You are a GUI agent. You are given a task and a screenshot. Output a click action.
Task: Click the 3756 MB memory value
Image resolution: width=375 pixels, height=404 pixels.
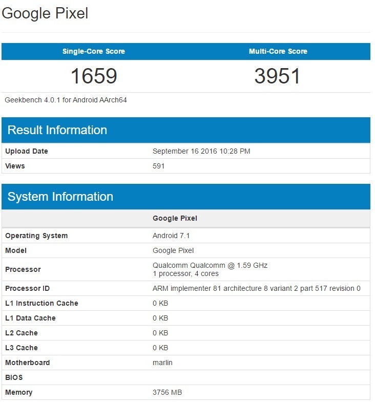[x=167, y=392]
